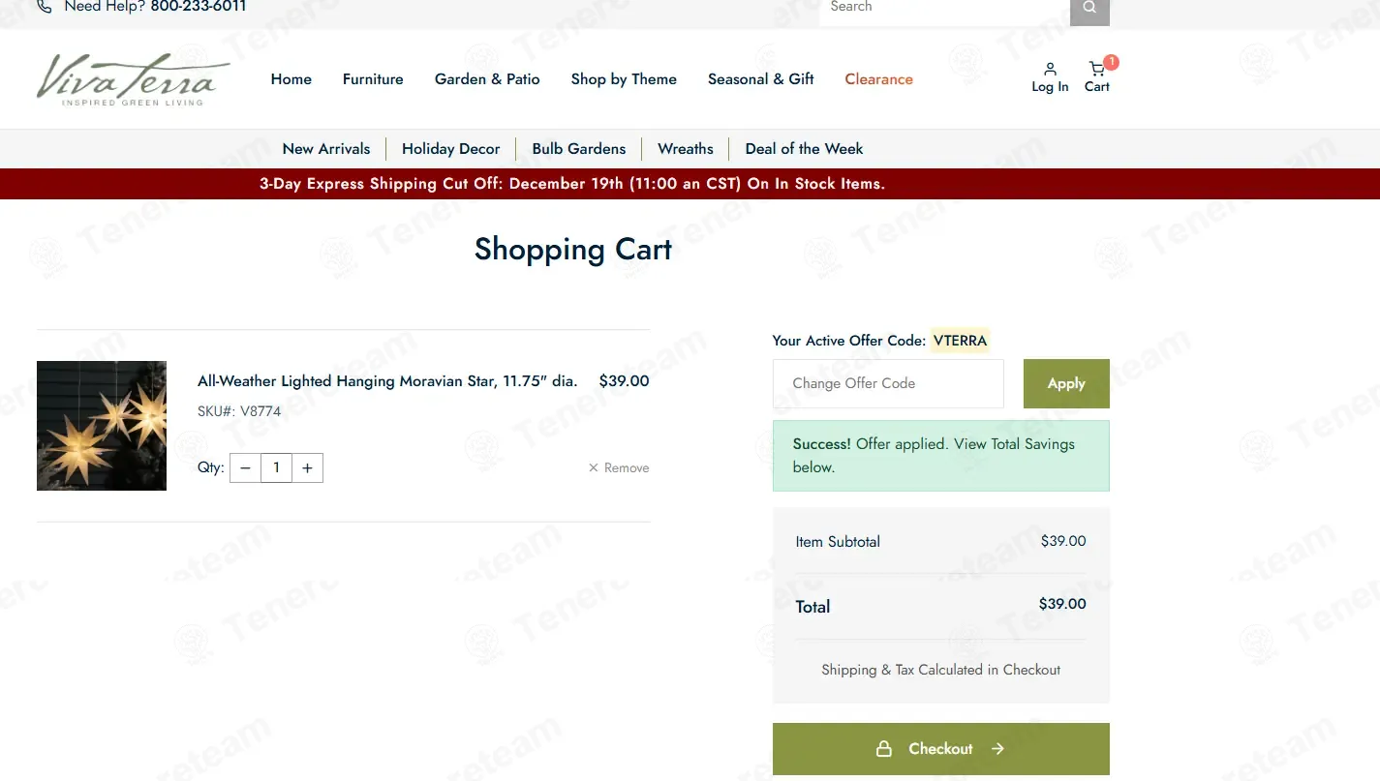Apply the offer code
Viewport: 1380px width, 781px height.
(x=1066, y=383)
